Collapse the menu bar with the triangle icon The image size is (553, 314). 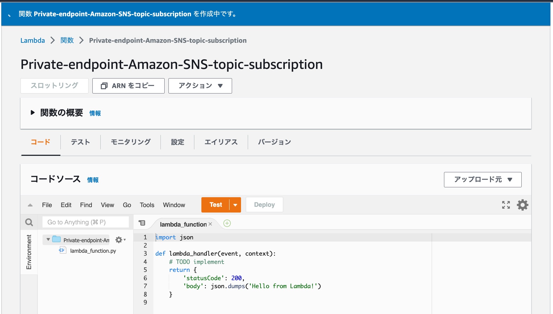point(30,205)
